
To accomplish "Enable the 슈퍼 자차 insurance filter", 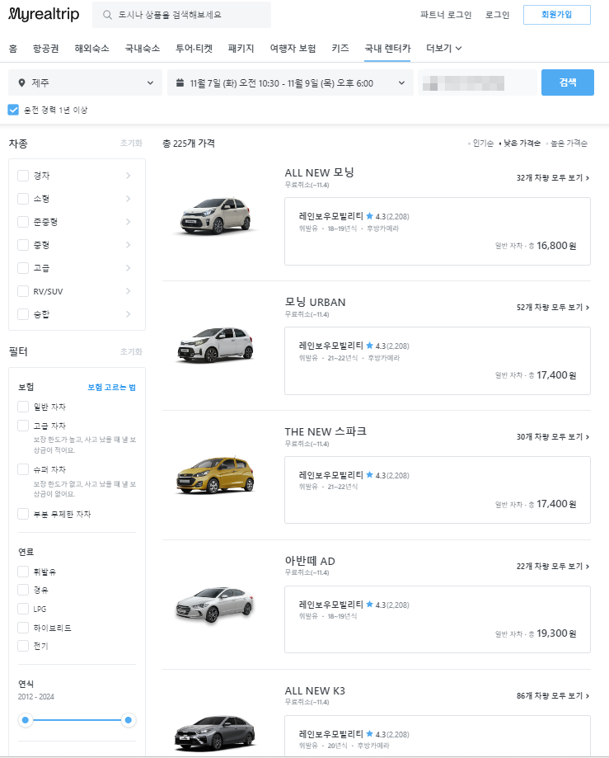I will (23, 469).
